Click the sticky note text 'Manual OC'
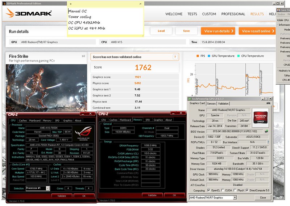 [77, 11]
